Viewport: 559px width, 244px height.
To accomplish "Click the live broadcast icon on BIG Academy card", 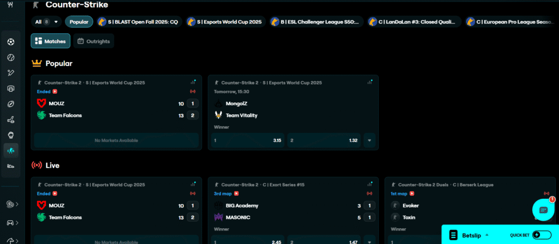I will tap(370, 193).
